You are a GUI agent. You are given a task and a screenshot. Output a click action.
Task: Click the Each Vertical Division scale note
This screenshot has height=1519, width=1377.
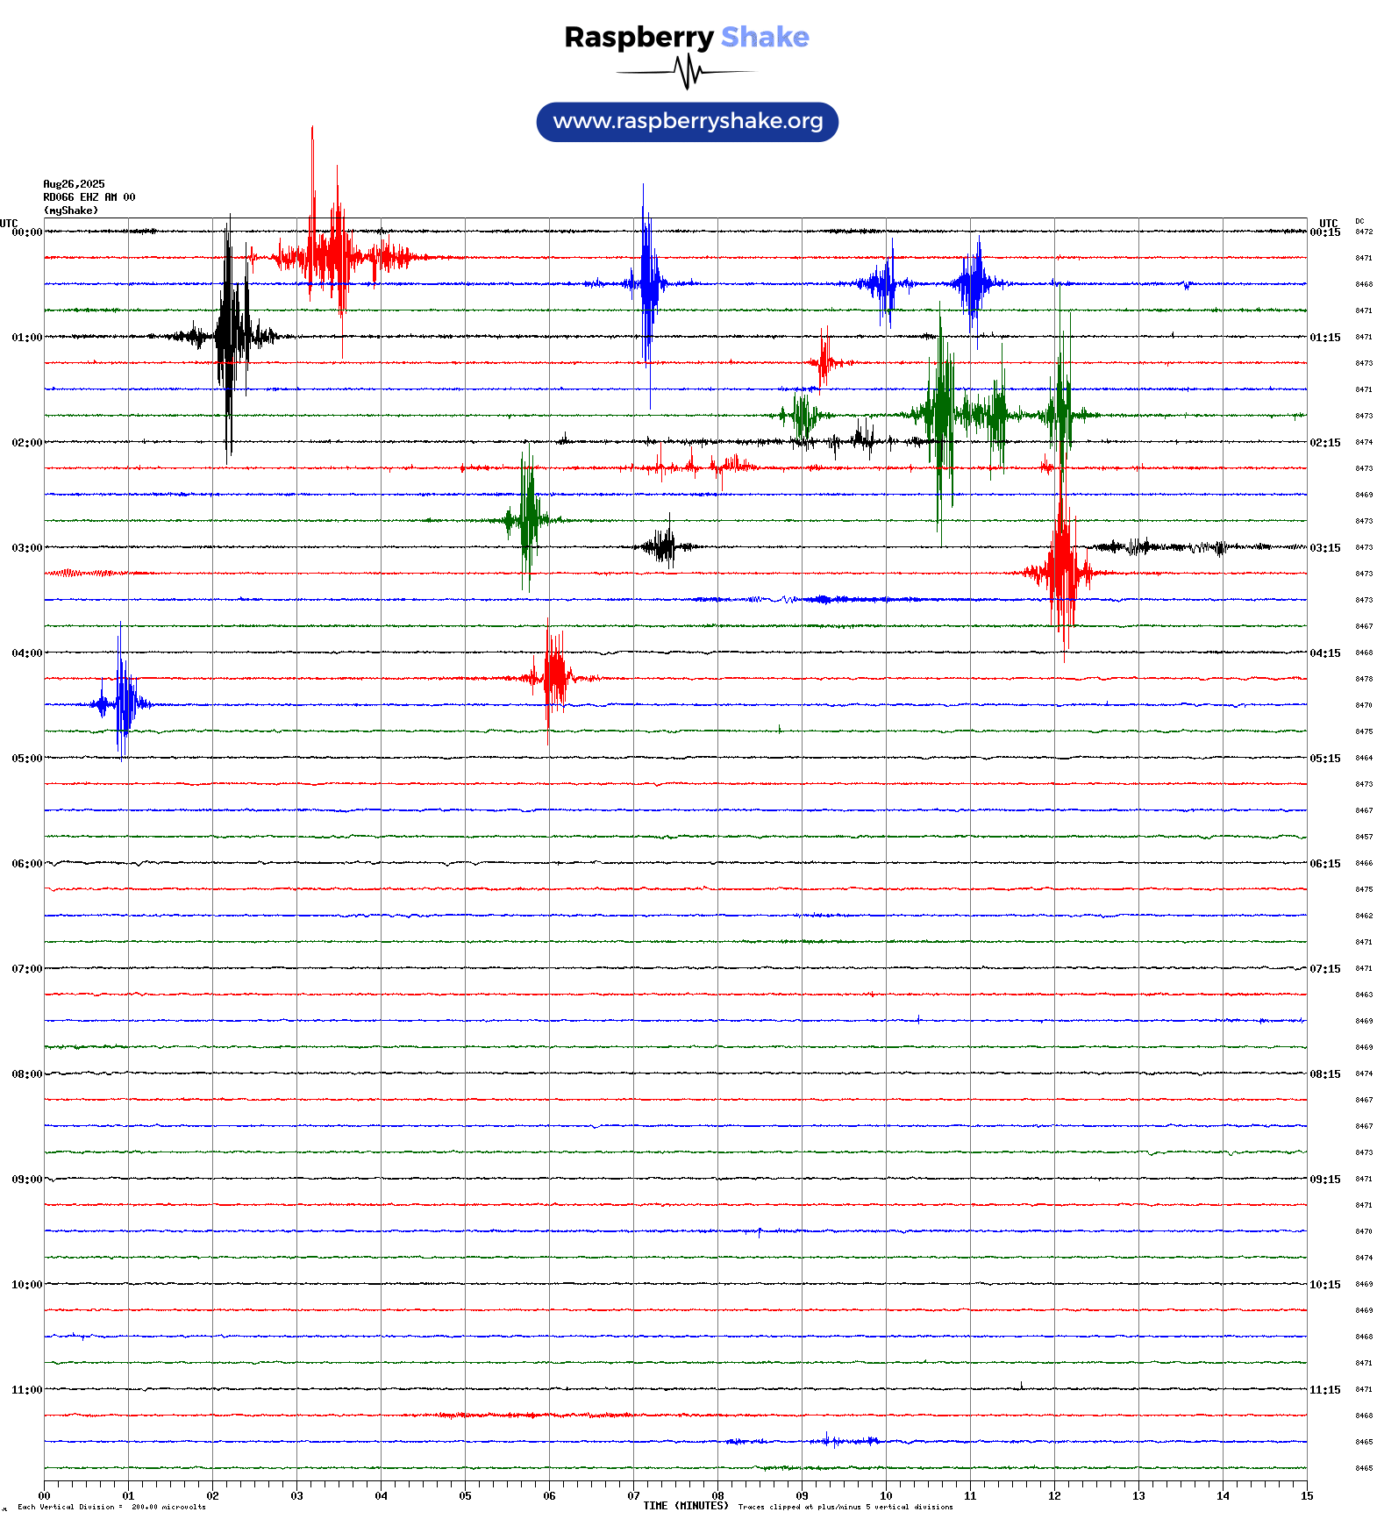pyautogui.click(x=111, y=1507)
